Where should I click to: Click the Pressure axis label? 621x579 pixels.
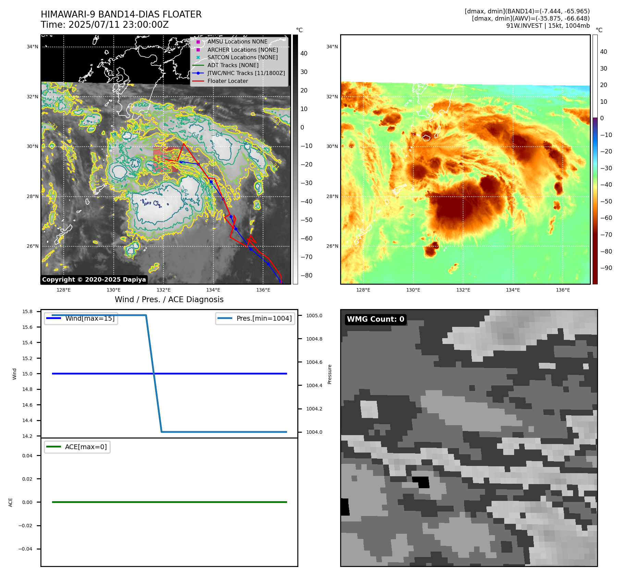click(330, 374)
